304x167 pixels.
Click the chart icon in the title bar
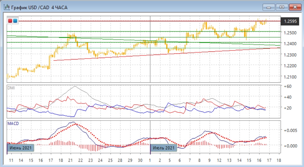tap(6, 7)
